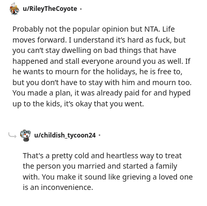This screenshot has width=207, height=206.
Task: Click the line starting 'happened and stall everyone'
Action: tap(101, 61)
